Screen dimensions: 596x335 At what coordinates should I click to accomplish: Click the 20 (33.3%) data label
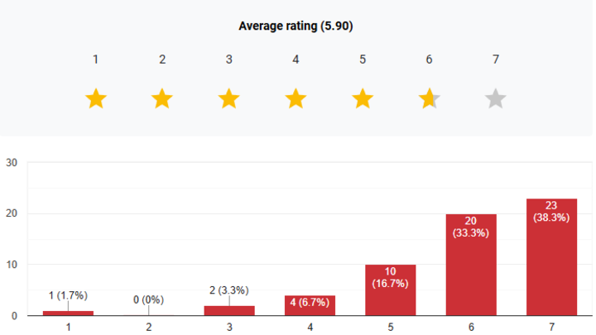471,227
